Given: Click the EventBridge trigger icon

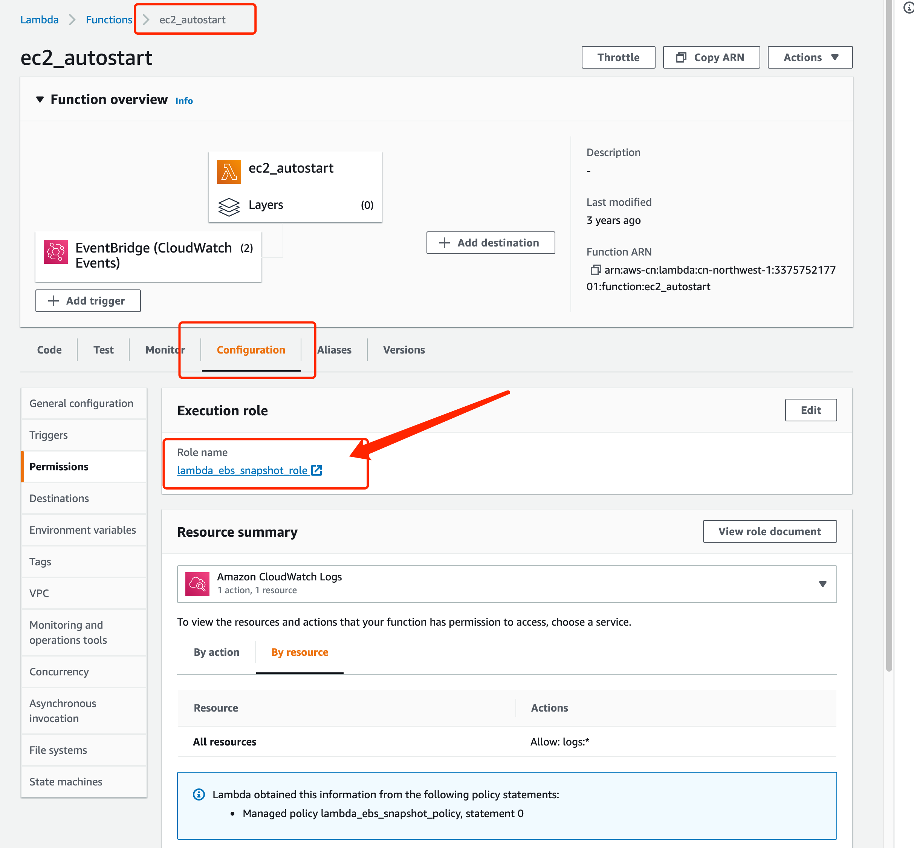Looking at the screenshot, I should tap(56, 251).
